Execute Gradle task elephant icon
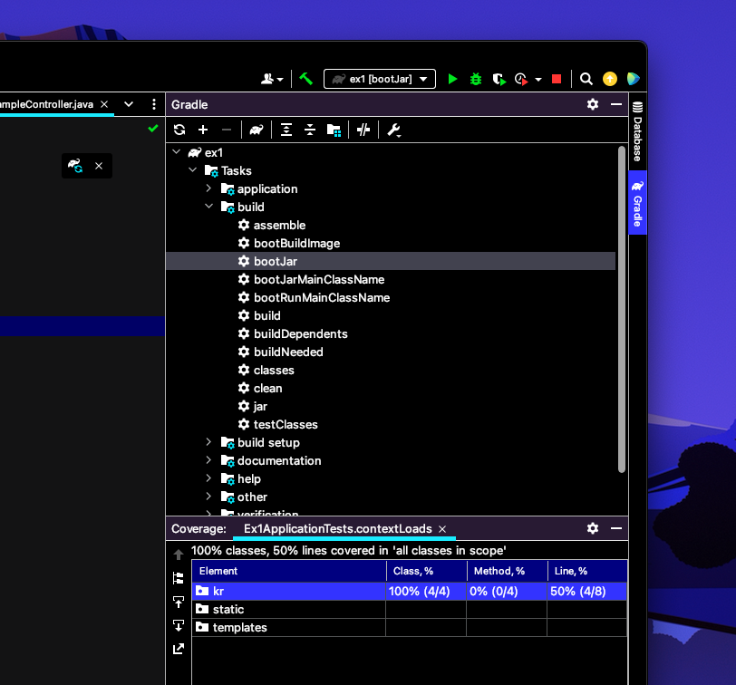Viewport: 736px width, 685px height. [257, 130]
